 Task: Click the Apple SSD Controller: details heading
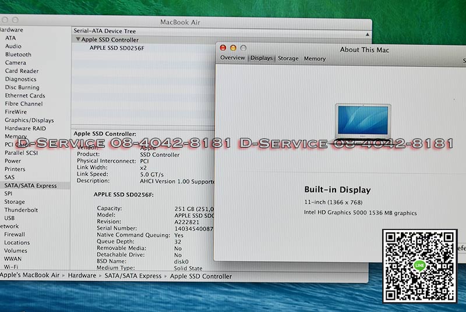click(105, 134)
